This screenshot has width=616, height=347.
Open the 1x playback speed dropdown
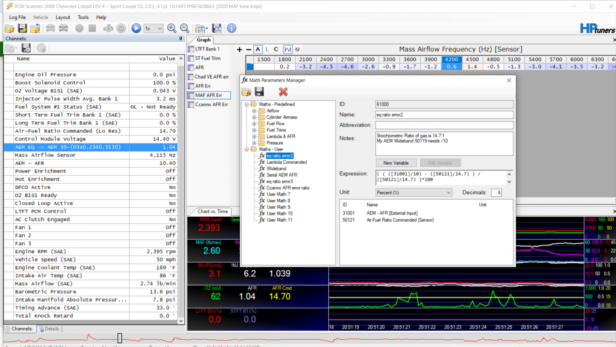[154, 28]
